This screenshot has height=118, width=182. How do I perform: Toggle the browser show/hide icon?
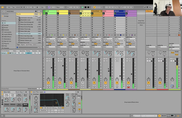pos(2,7)
